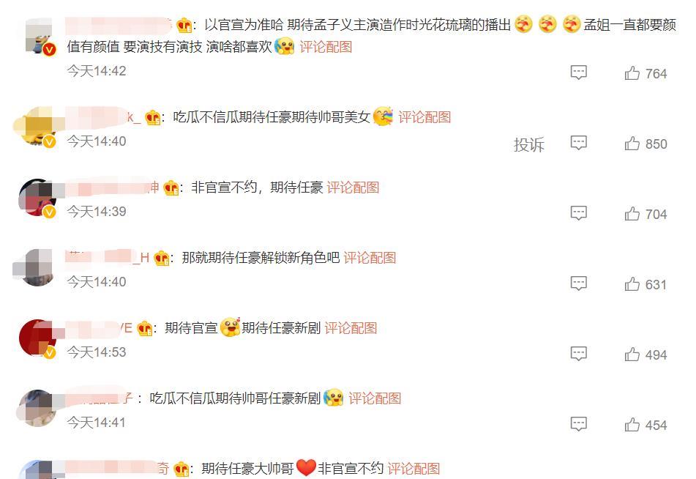Click 投诉 to report the comment
Viewport: 696px width, 479px height.
[528, 144]
